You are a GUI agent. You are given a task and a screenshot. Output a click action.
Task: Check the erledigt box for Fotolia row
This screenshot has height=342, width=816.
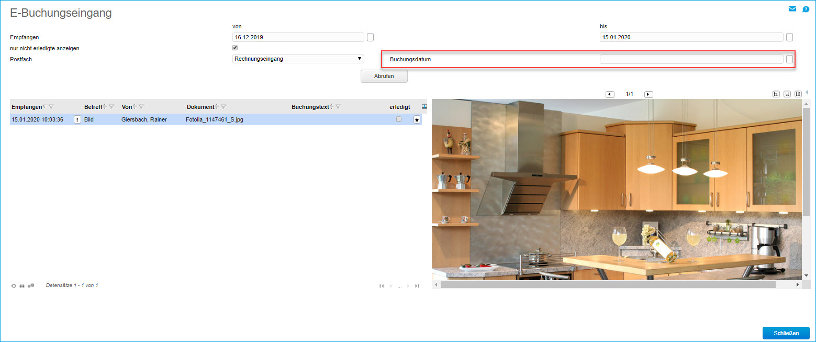[399, 119]
